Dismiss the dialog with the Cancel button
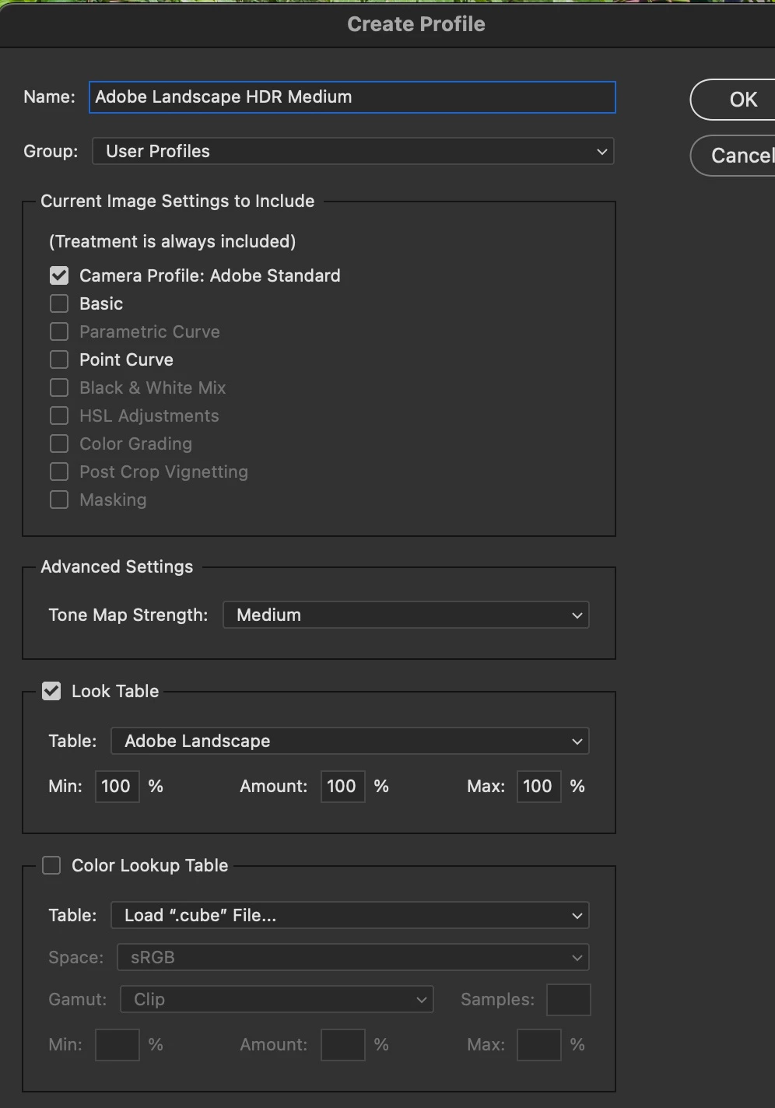The image size is (775, 1108). pos(733,156)
